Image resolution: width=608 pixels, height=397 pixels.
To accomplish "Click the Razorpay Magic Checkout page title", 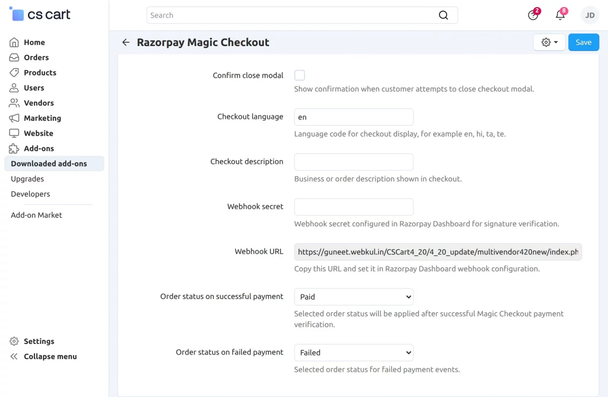I will 203,42.
